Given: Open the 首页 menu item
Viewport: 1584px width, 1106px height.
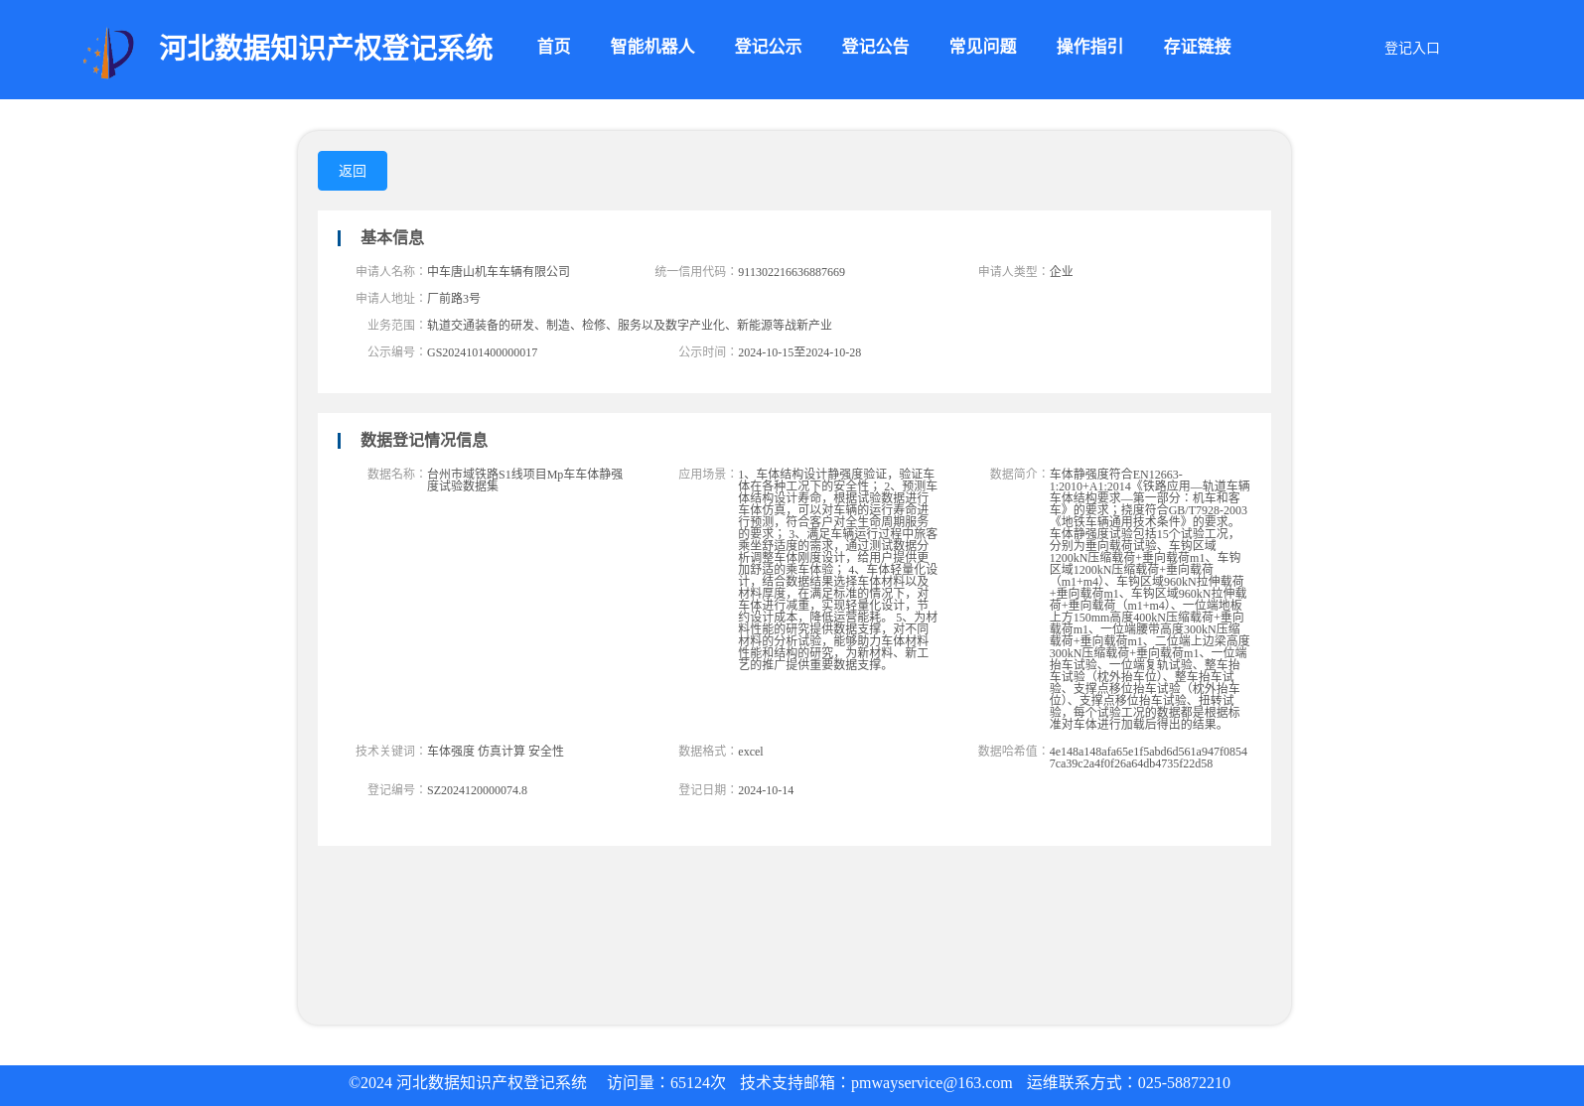Looking at the screenshot, I should [553, 47].
